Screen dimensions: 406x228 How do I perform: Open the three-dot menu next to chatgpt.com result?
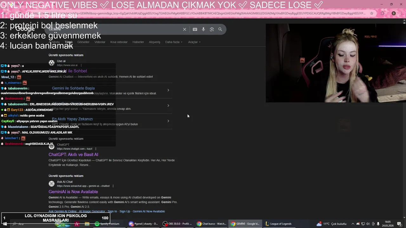(96, 149)
